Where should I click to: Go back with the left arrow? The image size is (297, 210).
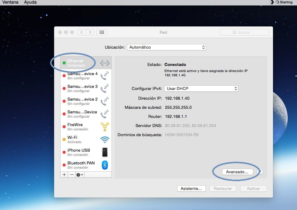[x=82, y=32]
